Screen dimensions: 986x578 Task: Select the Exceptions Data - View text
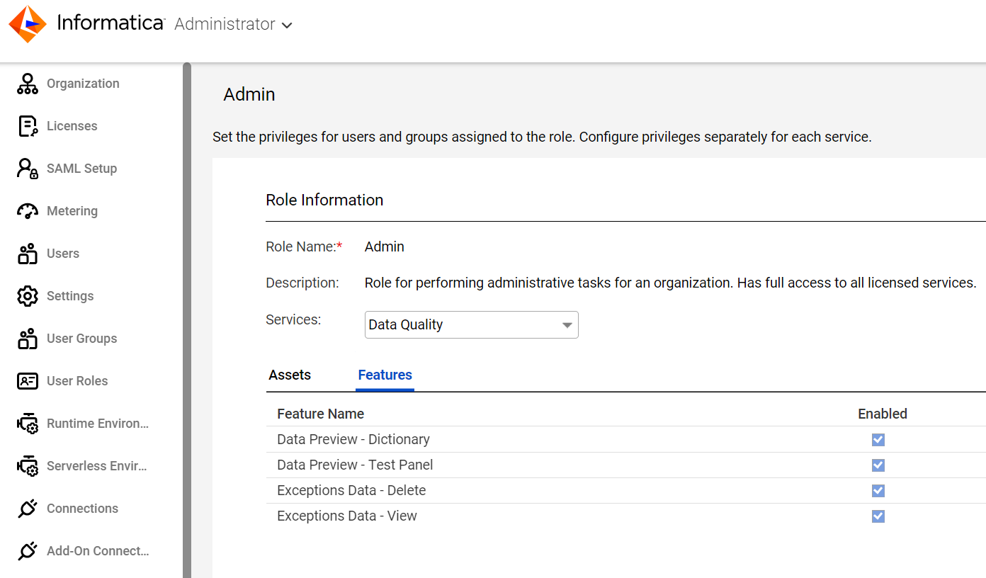pos(347,516)
